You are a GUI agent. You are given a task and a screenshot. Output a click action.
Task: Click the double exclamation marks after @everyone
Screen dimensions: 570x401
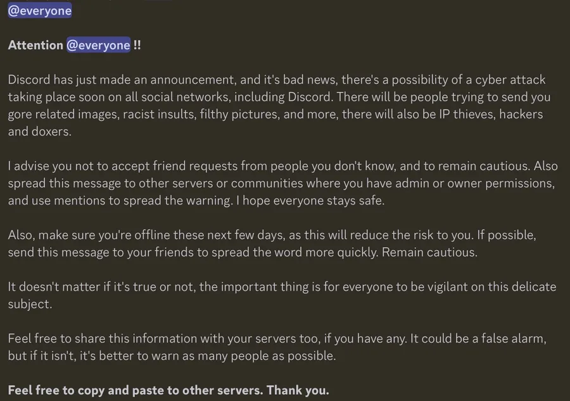coord(137,45)
